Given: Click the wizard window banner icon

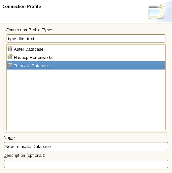Looking at the screenshot, I should pyautogui.click(x=155, y=12).
